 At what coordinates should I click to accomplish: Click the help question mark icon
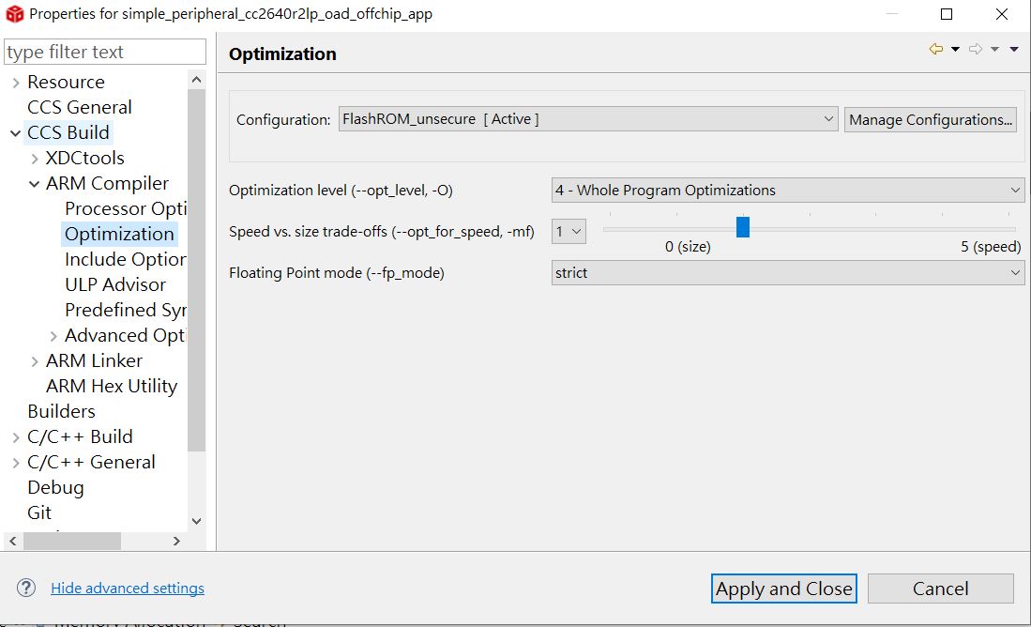[26, 589]
